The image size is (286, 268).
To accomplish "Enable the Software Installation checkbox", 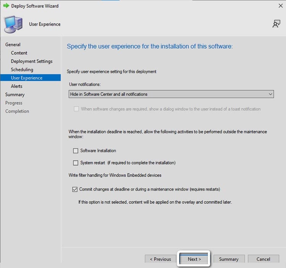I will pyautogui.click(x=76, y=151).
